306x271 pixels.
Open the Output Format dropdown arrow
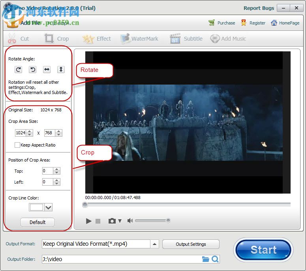pyautogui.click(x=154, y=244)
